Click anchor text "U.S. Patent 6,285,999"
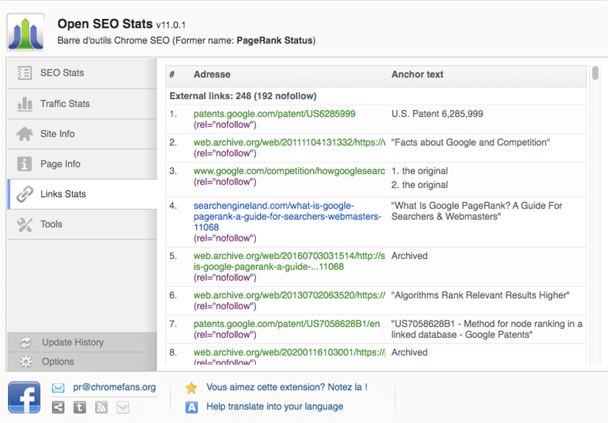The width and height of the screenshot is (608, 423). 437,113
